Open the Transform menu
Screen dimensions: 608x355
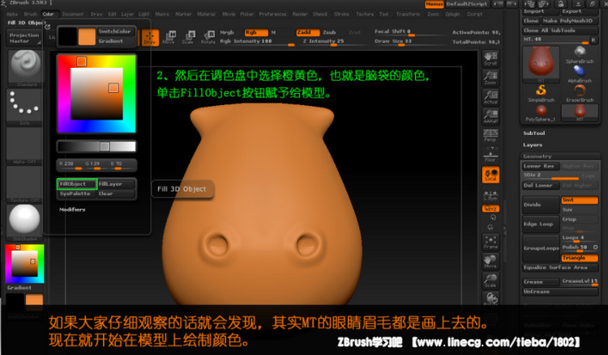point(408,14)
